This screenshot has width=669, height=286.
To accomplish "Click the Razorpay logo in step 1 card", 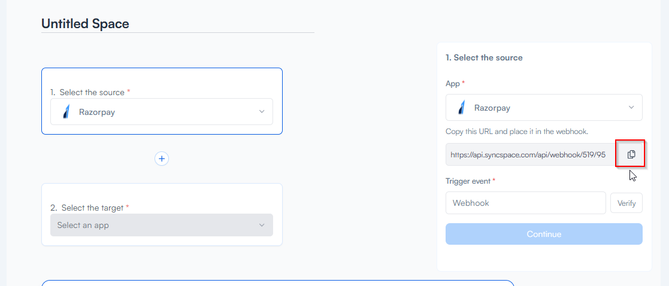I will 66,112.
